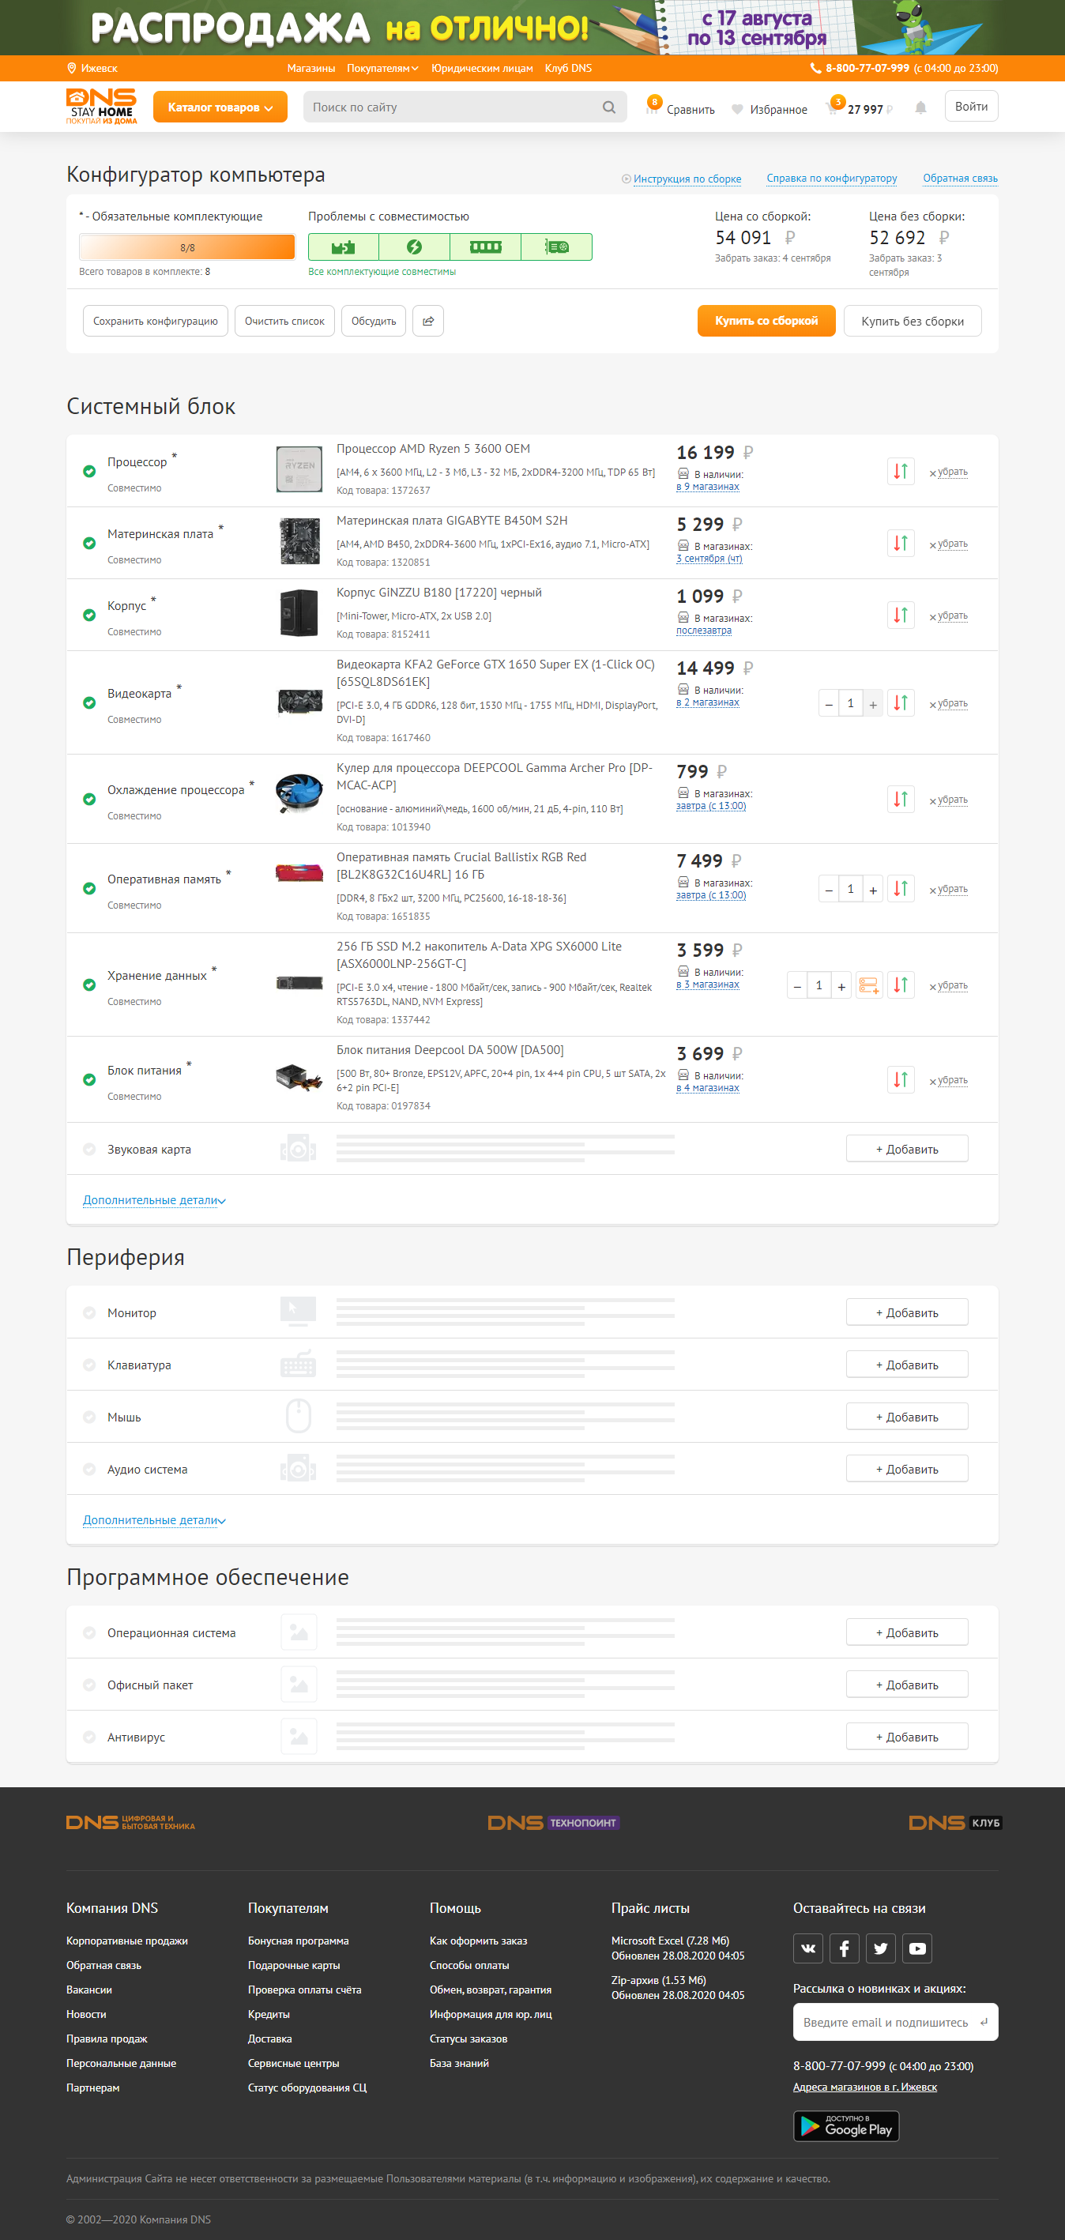Open the shopping cart icon
This screenshot has width=1065, height=2240.
833,107
